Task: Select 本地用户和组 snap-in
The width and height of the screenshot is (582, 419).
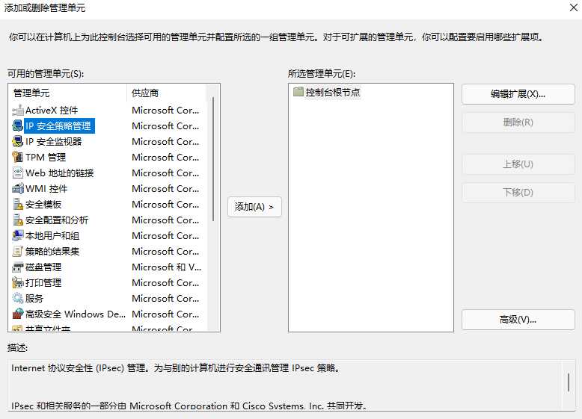Action: (52, 235)
